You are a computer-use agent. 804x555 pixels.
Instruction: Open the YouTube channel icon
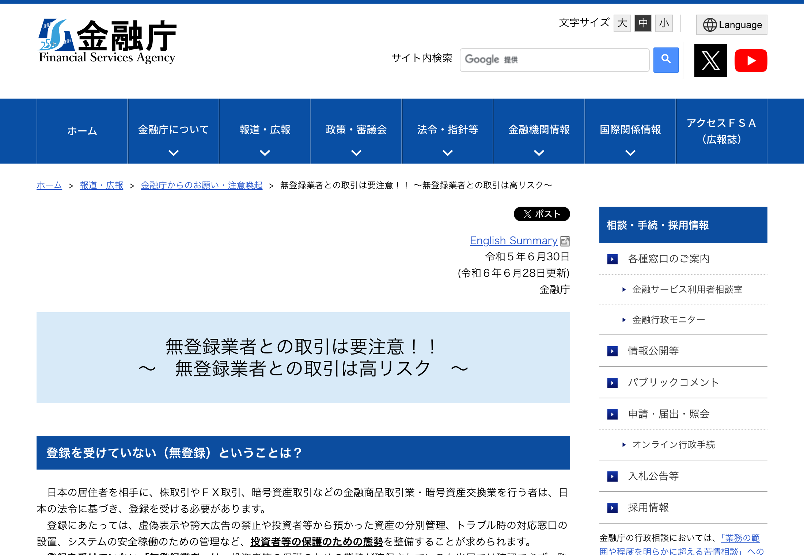pos(751,61)
